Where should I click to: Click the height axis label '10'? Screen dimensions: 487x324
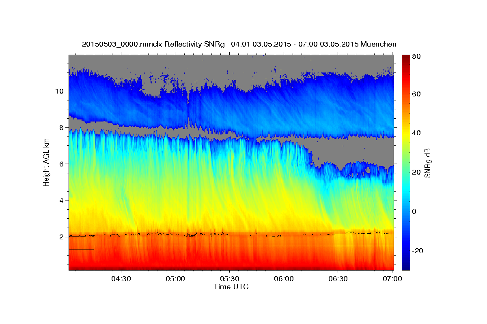click(59, 91)
